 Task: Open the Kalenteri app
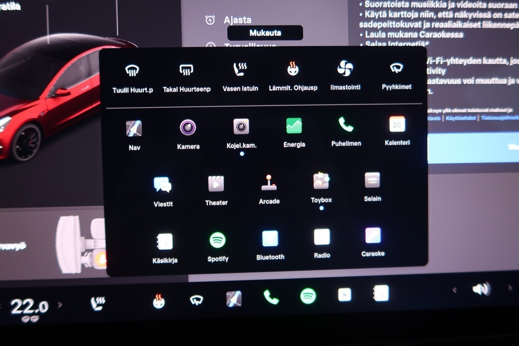pos(397,125)
